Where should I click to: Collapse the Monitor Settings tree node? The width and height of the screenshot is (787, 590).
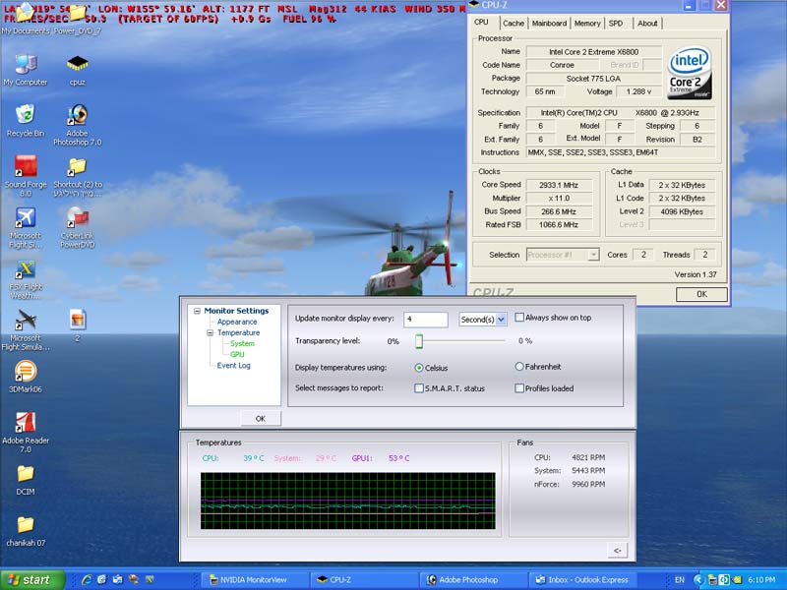click(x=197, y=311)
